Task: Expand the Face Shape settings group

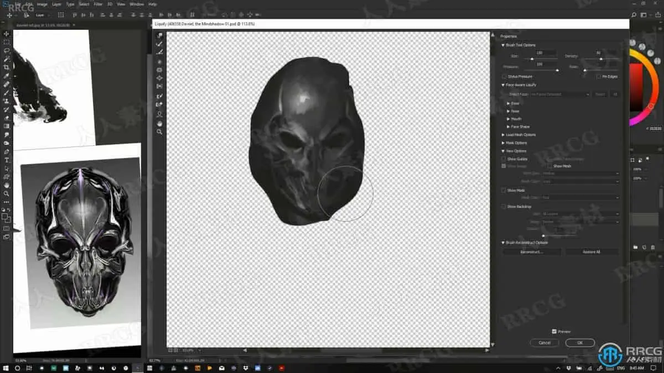Action: click(x=509, y=127)
